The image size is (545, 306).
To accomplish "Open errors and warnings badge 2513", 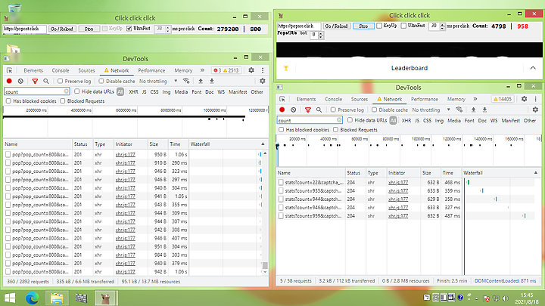I will coord(226,70).
